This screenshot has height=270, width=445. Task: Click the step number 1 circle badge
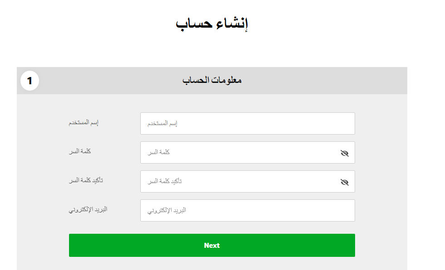point(30,81)
